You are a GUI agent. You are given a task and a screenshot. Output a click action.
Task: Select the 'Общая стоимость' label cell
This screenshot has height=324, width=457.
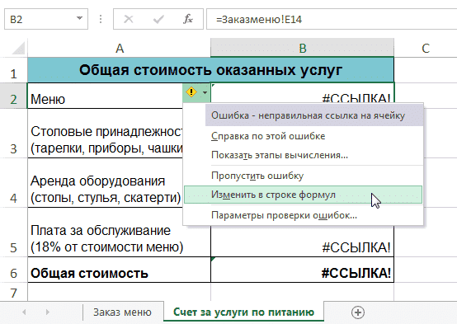(x=120, y=270)
